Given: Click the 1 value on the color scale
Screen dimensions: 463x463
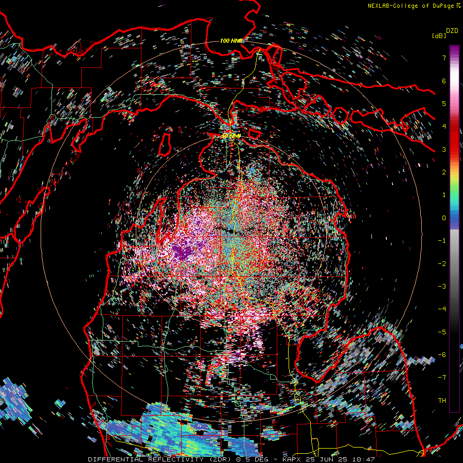Looking at the screenshot, I should 444,195.
